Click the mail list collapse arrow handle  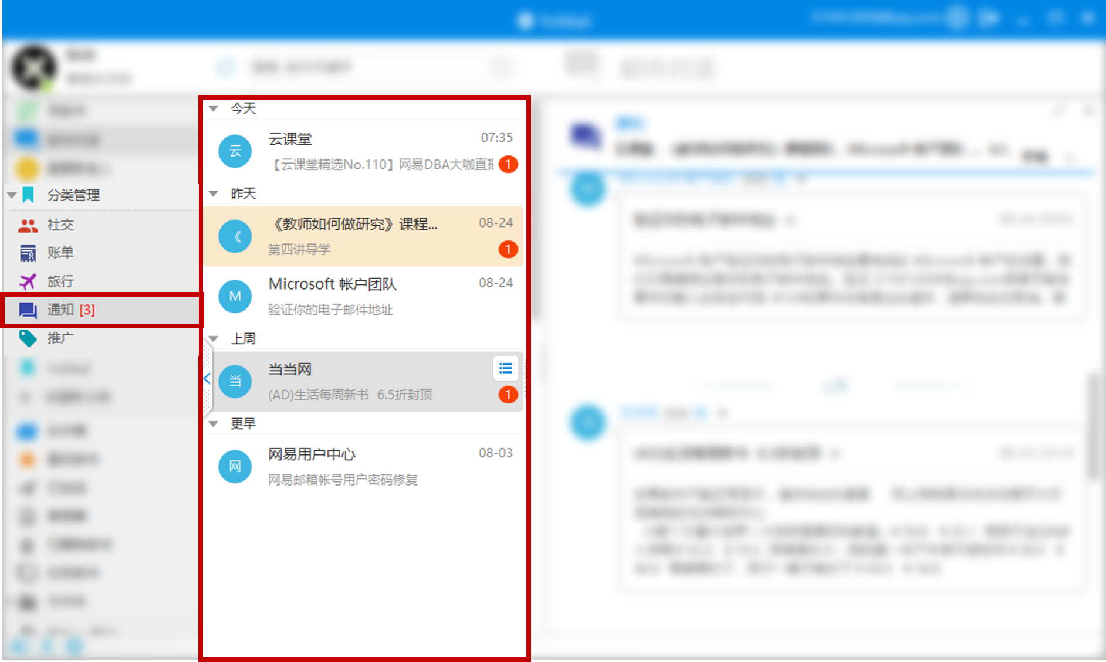[x=207, y=379]
